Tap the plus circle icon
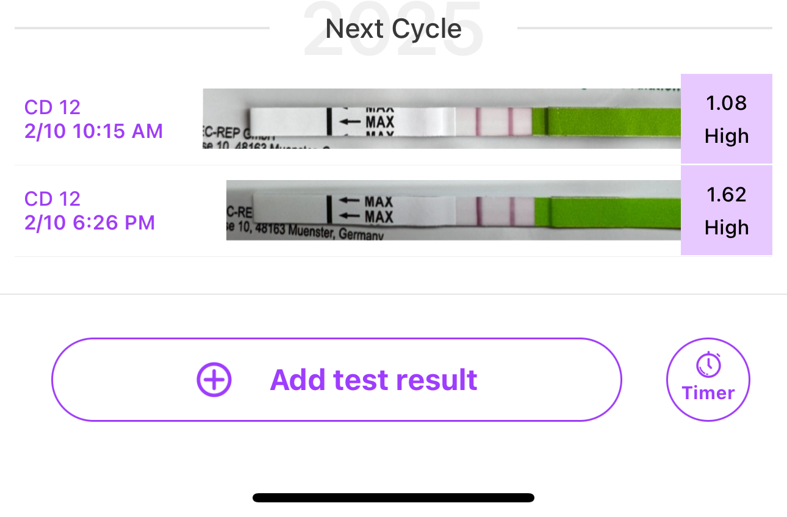Viewport: 787px width, 517px height. click(x=214, y=380)
